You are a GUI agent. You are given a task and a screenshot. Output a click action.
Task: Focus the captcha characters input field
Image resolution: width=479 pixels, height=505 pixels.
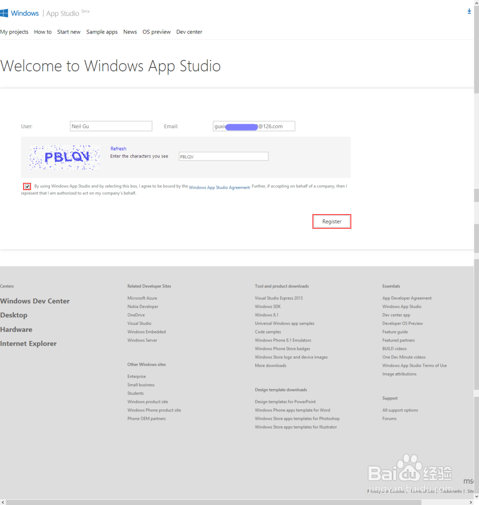(223, 157)
